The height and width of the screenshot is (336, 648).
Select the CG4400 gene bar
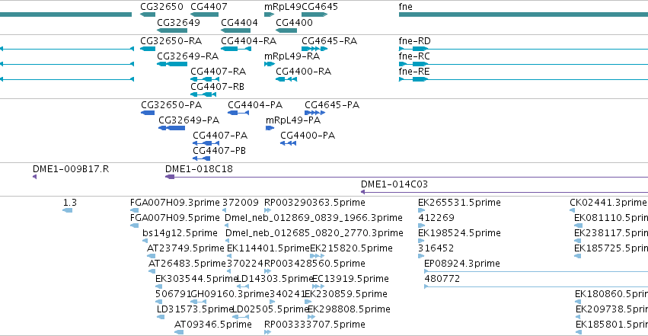(x=286, y=30)
